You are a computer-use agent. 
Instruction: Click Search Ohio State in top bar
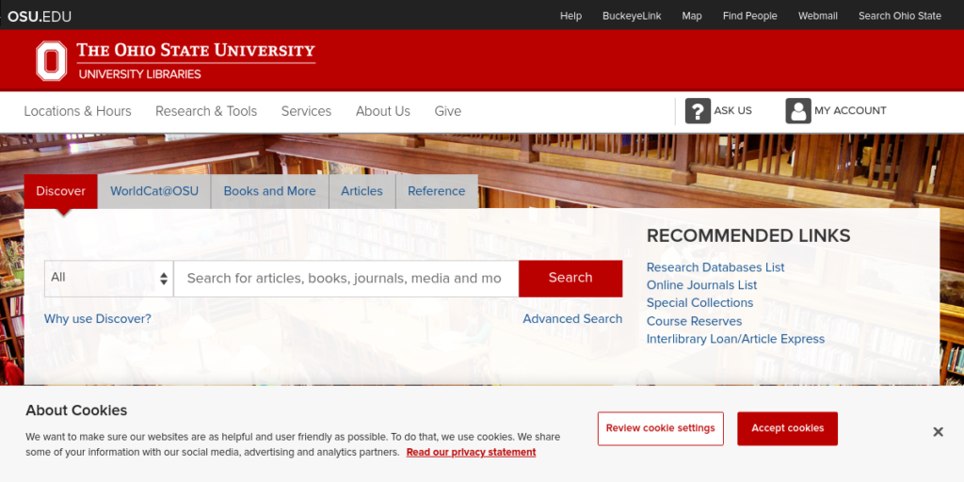(900, 16)
